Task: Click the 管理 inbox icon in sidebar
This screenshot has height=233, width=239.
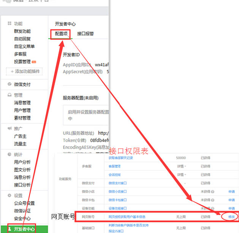Action: click(9, 95)
